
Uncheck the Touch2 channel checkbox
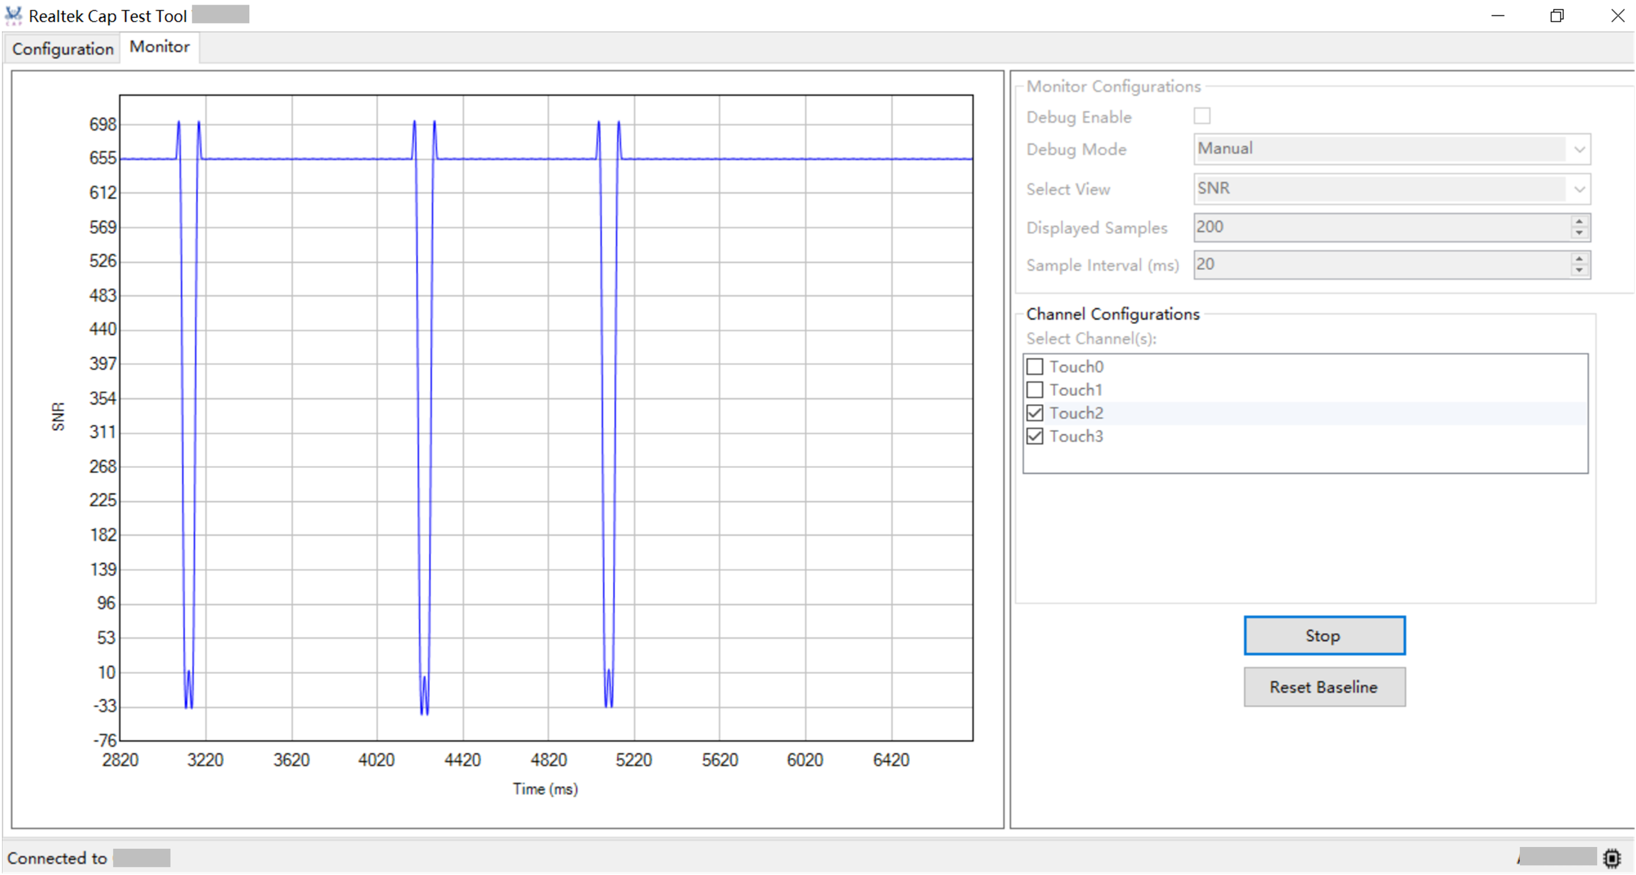[1035, 413]
